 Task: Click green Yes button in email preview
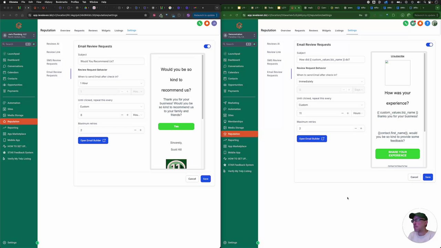[x=176, y=126]
